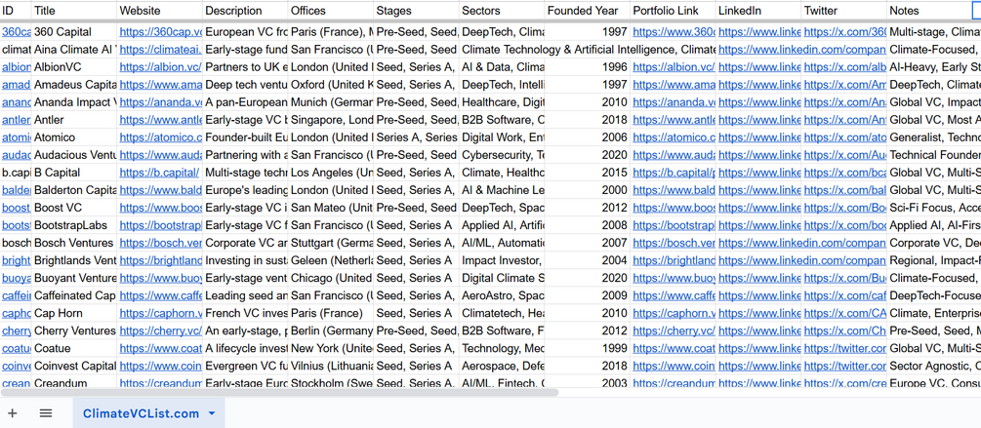981x428 pixels.
Task: Select the Coinvest Capital title cell
Action: [74, 366]
